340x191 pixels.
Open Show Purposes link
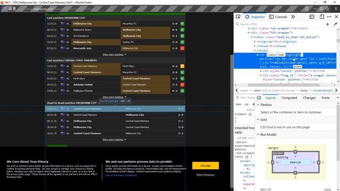coord(206,175)
